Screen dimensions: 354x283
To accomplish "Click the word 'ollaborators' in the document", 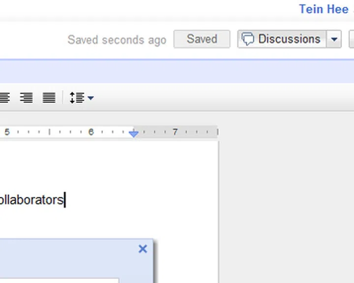I will click(31, 200).
